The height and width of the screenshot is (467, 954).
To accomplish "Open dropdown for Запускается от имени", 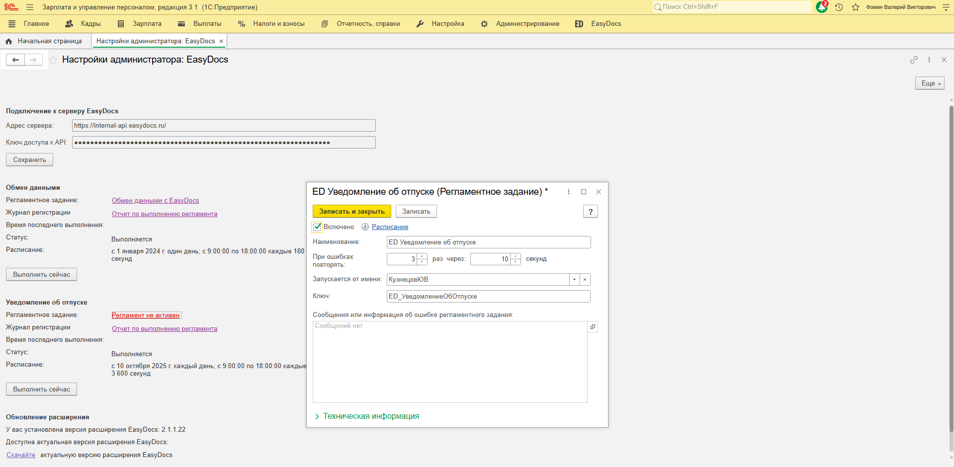I will point(574,280).
